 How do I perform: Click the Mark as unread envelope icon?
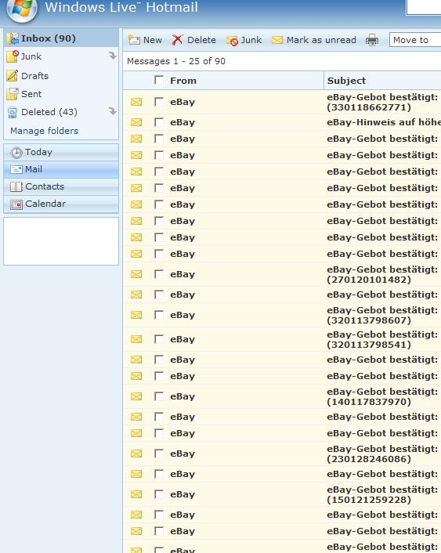(x=277, y=40)
